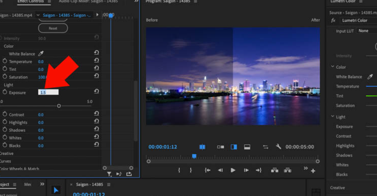Click the Program monitor playhead marker

tap(194, 156)
